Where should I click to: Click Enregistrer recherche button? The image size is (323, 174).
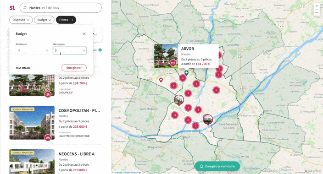pos(217,166)
